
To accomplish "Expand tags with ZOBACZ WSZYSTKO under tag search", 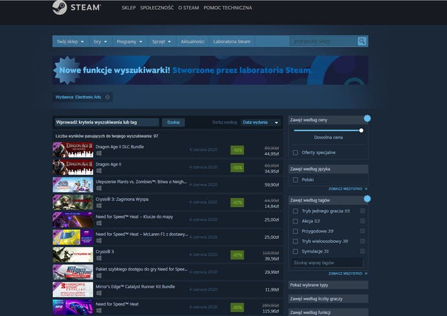I will (348, 273).
